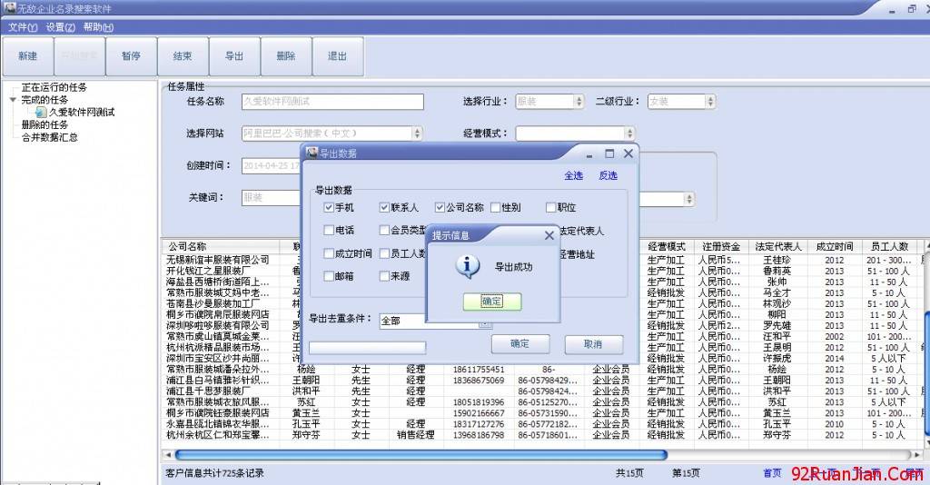Viewport: 930px width, 485px height.
Task: Confirm 导出成功 message with 确定
Action: [491, 302]
